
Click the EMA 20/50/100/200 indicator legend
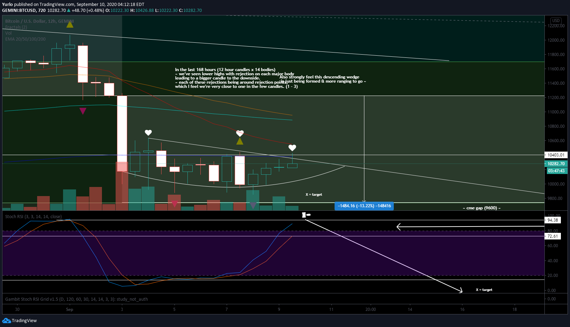point(25,39)
